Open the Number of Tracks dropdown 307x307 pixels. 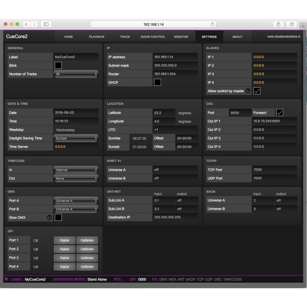(76, 74)
